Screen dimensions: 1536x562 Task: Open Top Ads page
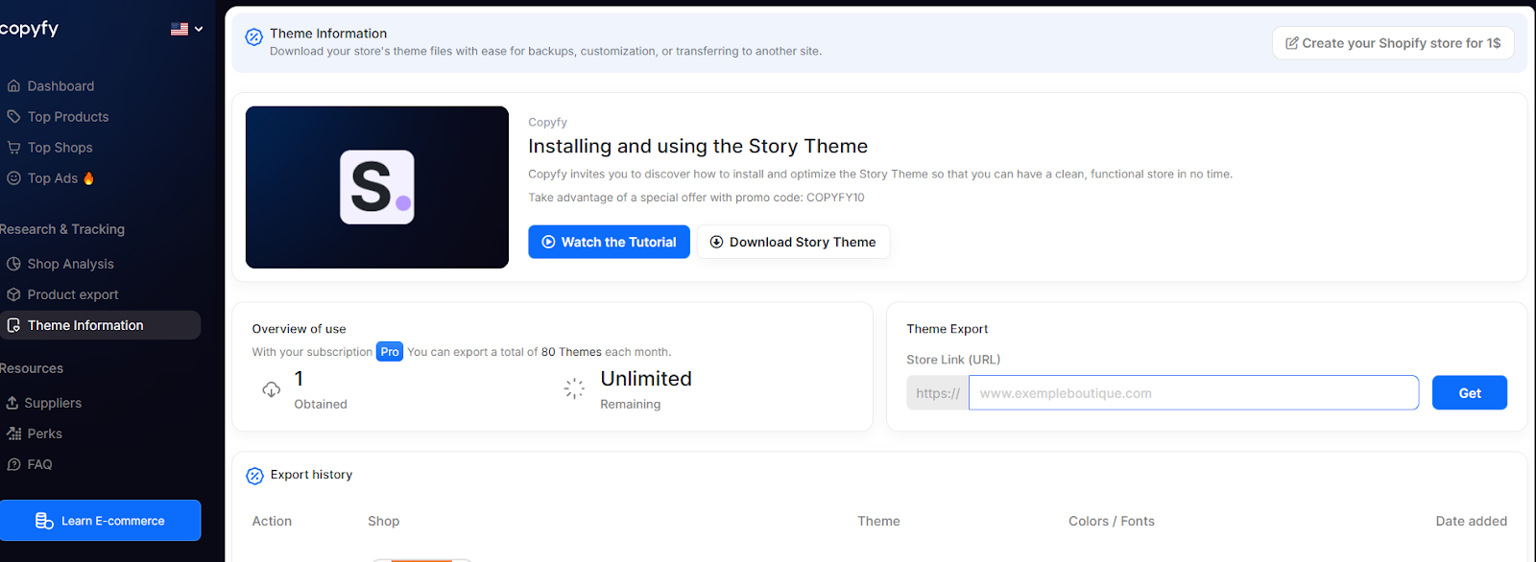53,178
